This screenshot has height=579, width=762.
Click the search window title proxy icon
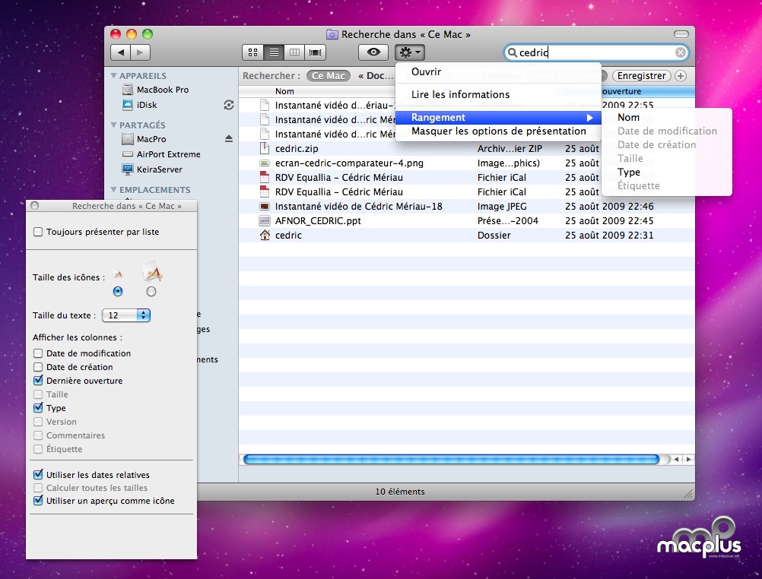coord(332,34)
